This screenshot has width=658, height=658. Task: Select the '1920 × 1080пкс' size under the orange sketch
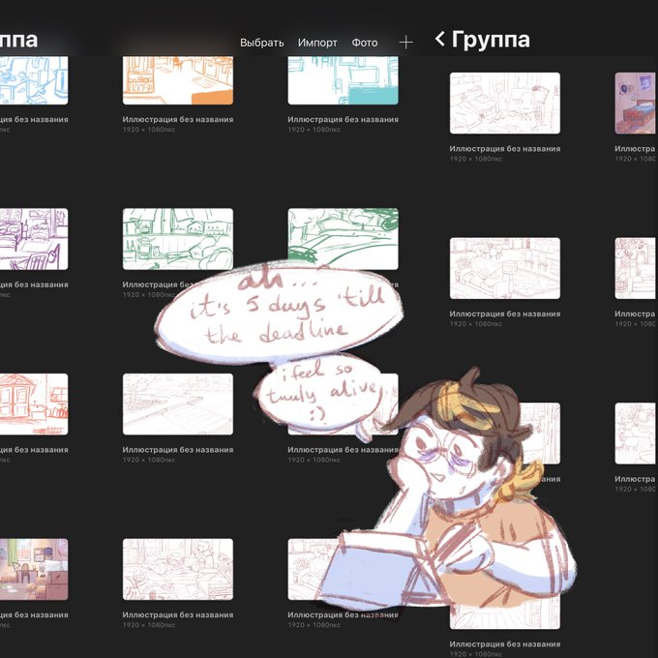(149, 130)
